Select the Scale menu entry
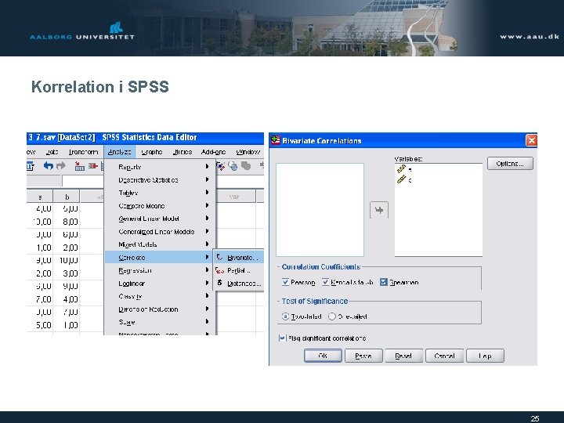 tap(160, 322)
